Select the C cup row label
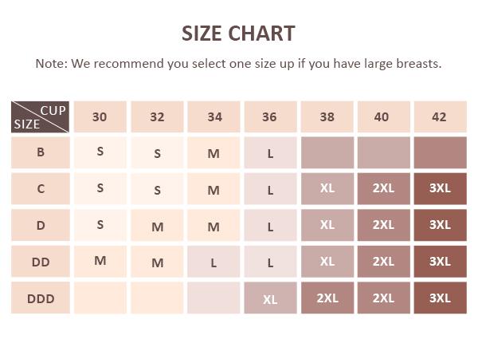The image size is (478, 359). click(x=41, y=189)
